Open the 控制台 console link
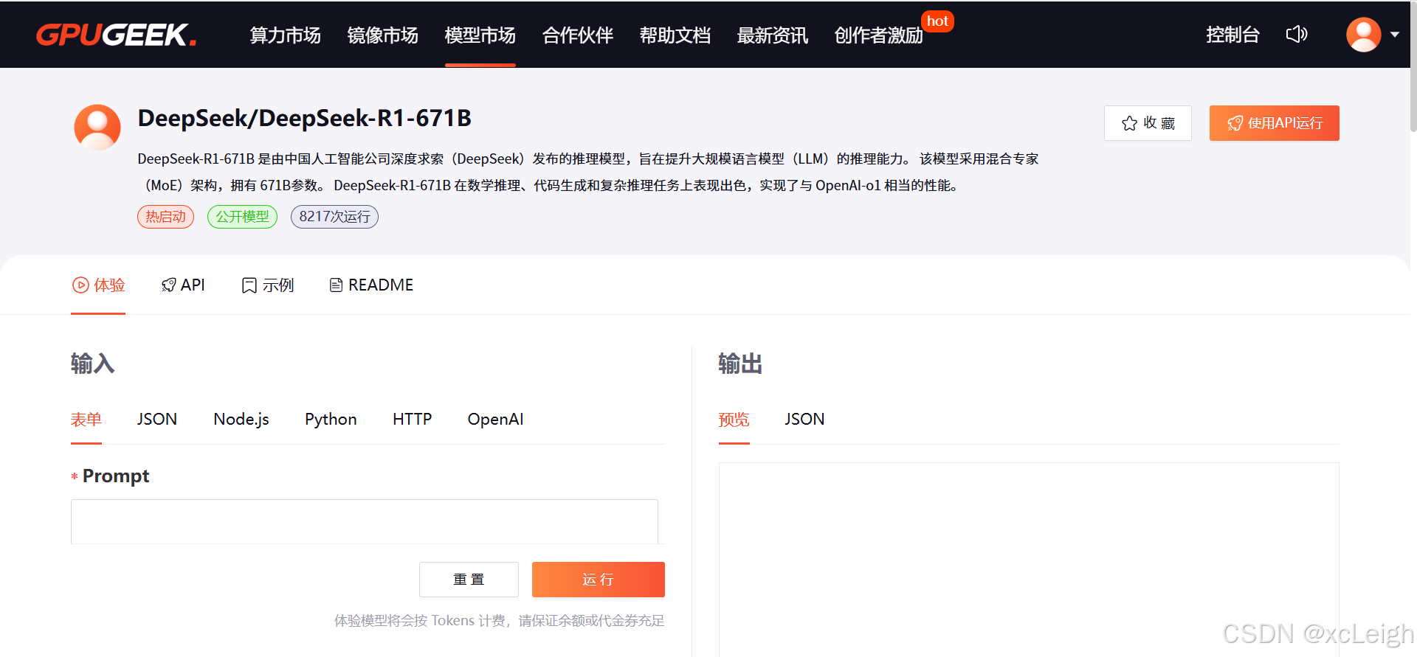Image resolution: width=1417 pixels, height=657 pixels. click(x=1232, y=35)
